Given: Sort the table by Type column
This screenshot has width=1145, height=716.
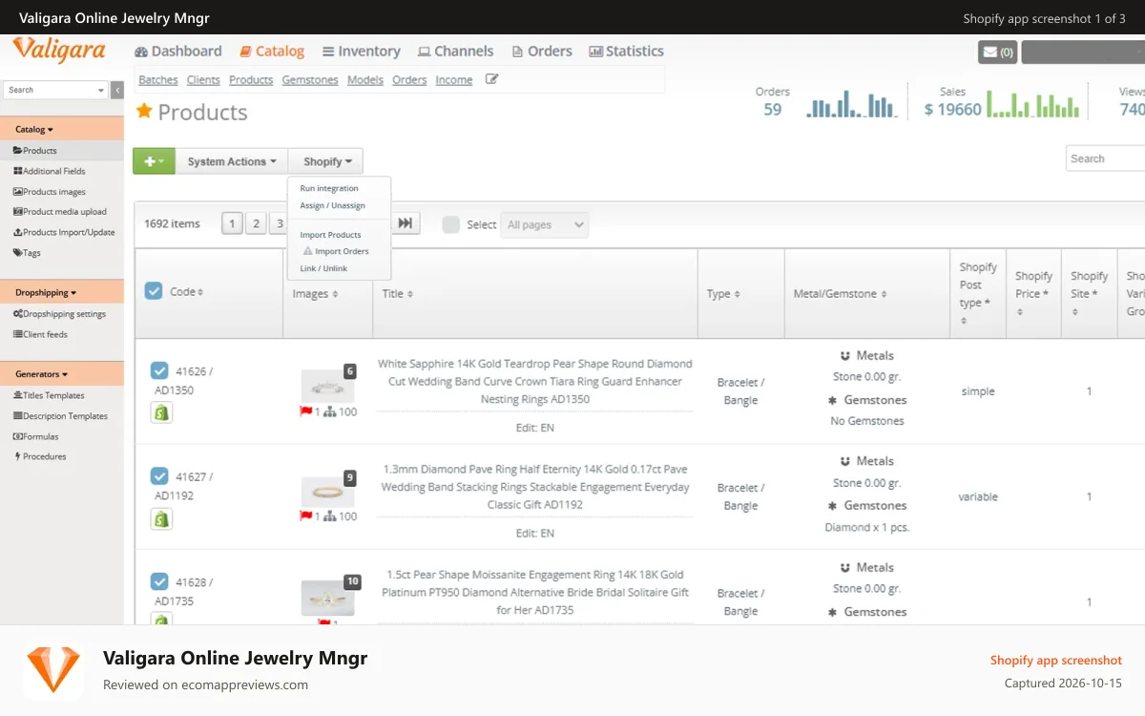Looking at the screenshot, I should tap(723, 294).
